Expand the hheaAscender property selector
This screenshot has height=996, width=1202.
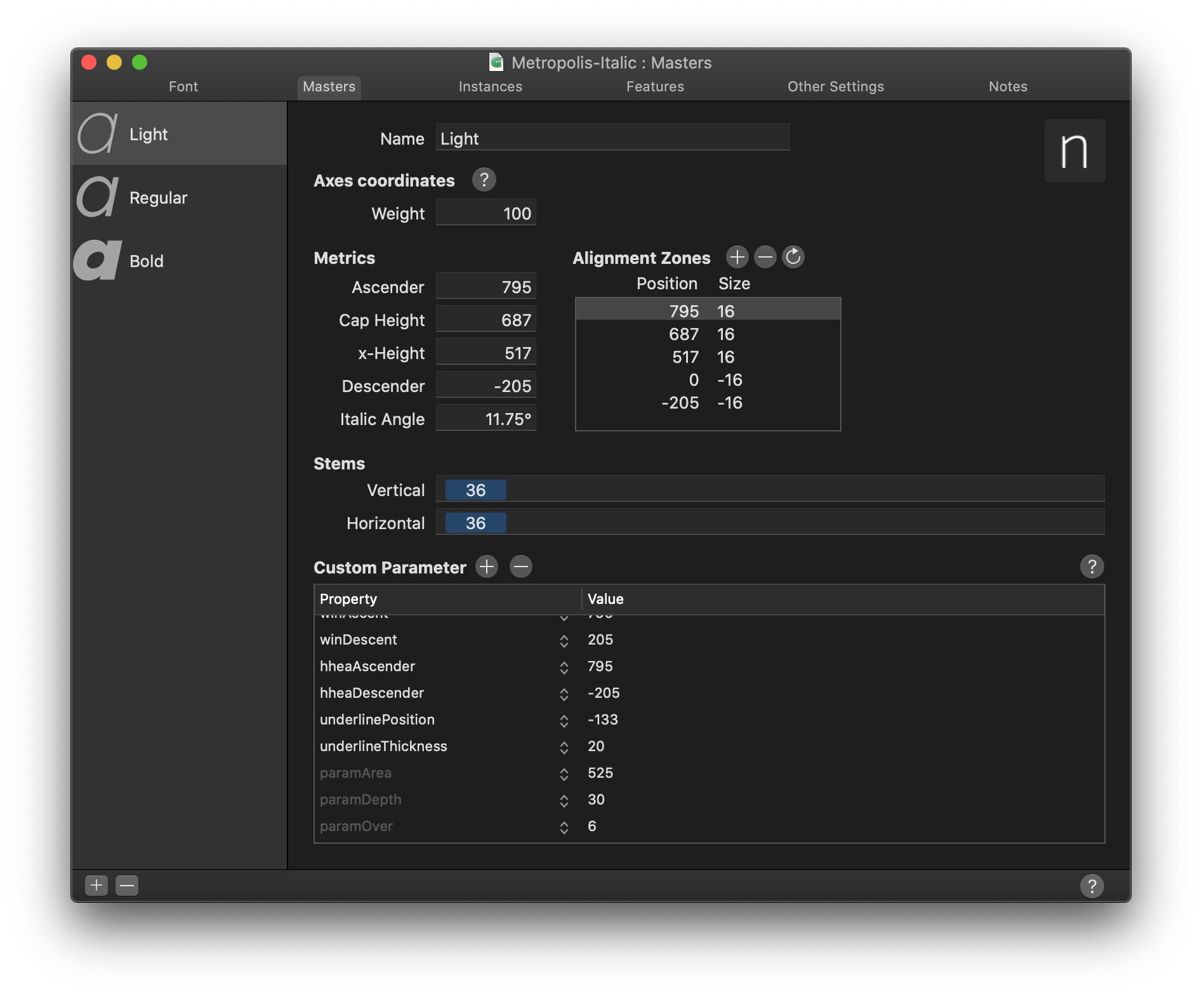point(564,667)
